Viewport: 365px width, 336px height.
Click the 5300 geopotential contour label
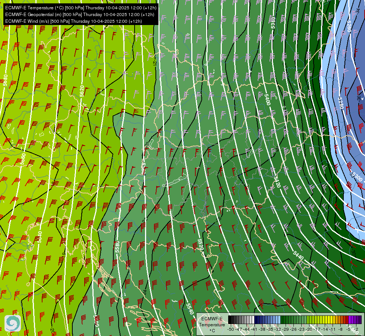(357, 177)
